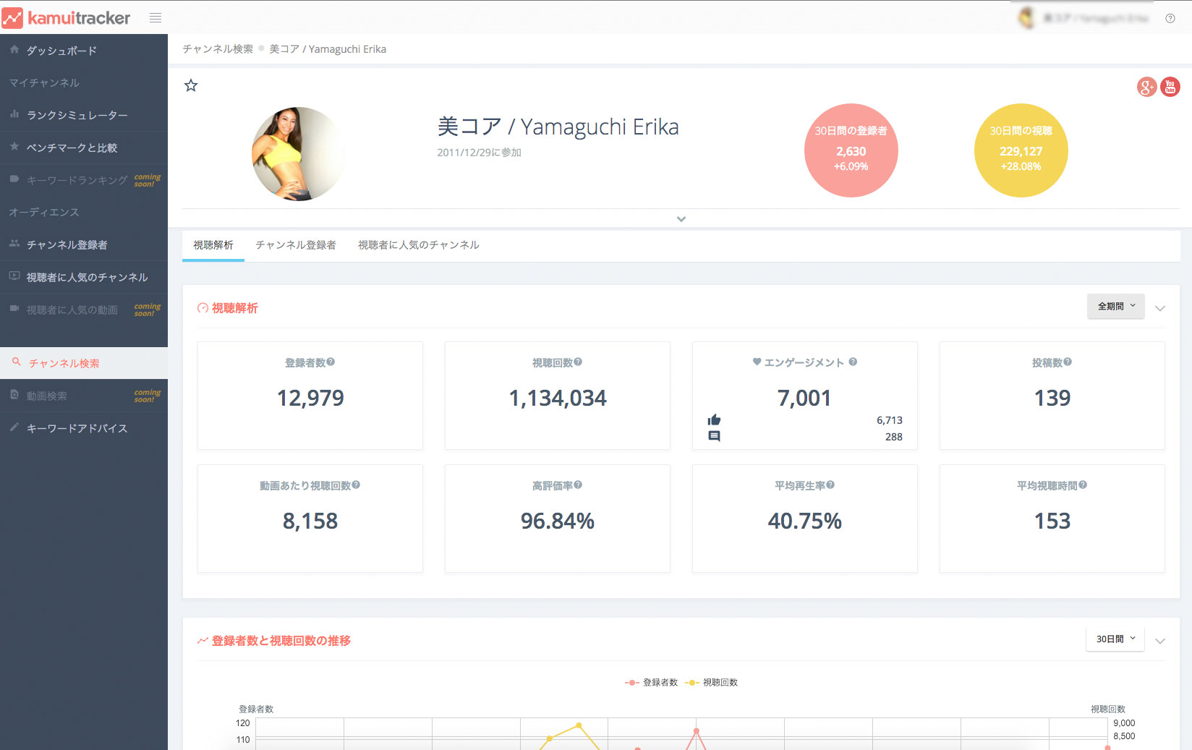Viewport: 1192px width, 750px height.
Task: Click the heart icon next to エンゲージメント
Action: [757, 362]
